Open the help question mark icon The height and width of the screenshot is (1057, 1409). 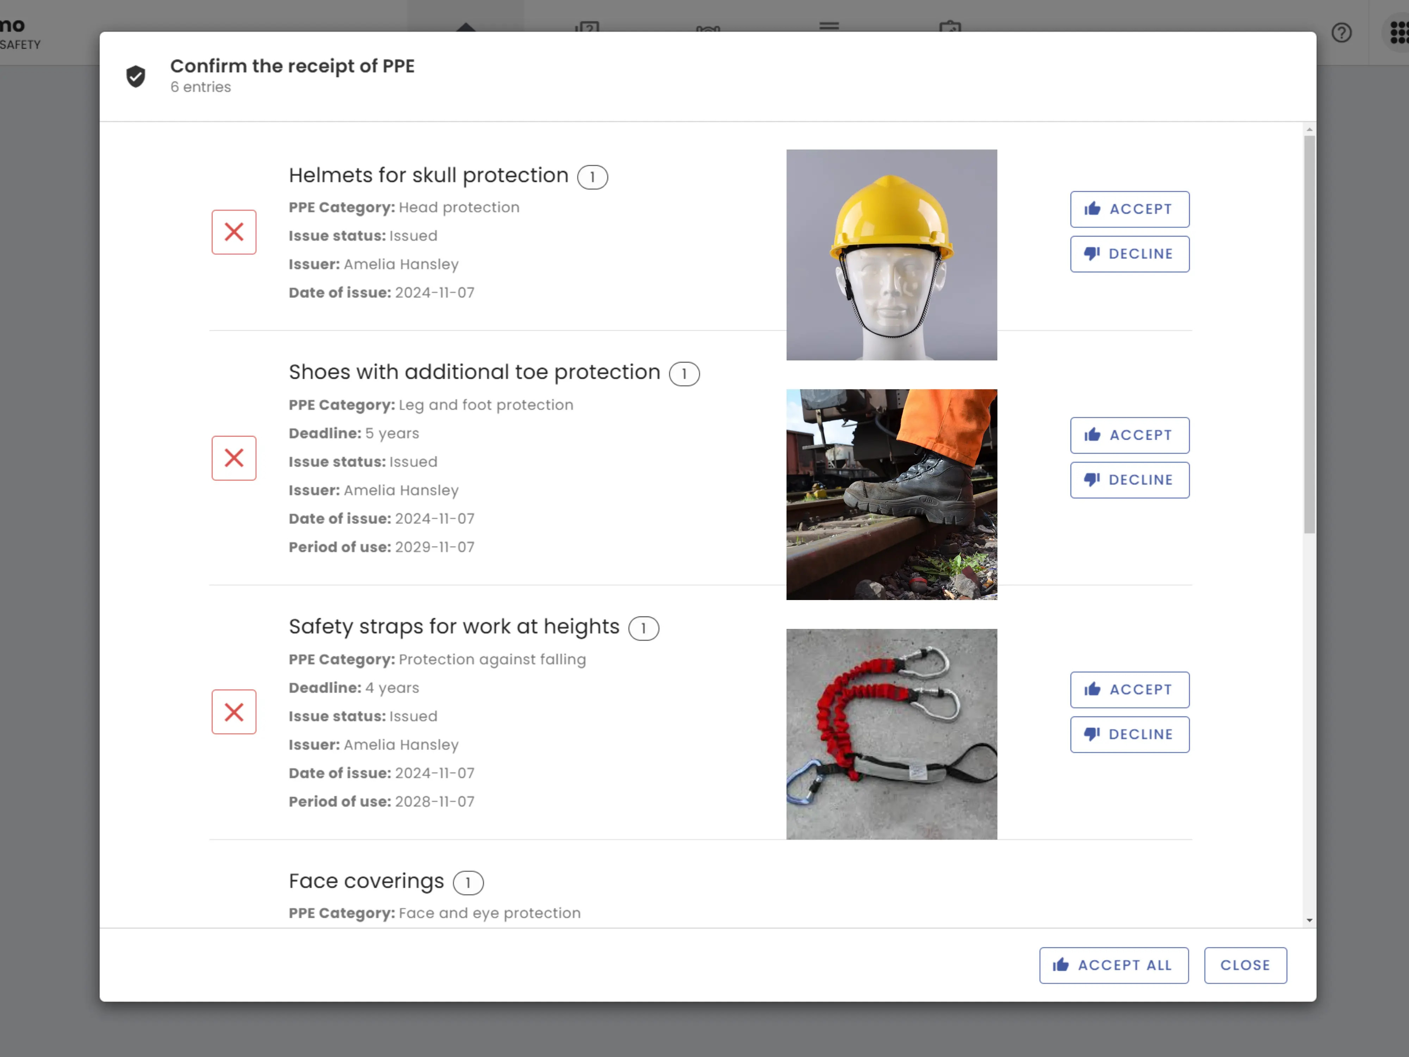click(1341, 32)
